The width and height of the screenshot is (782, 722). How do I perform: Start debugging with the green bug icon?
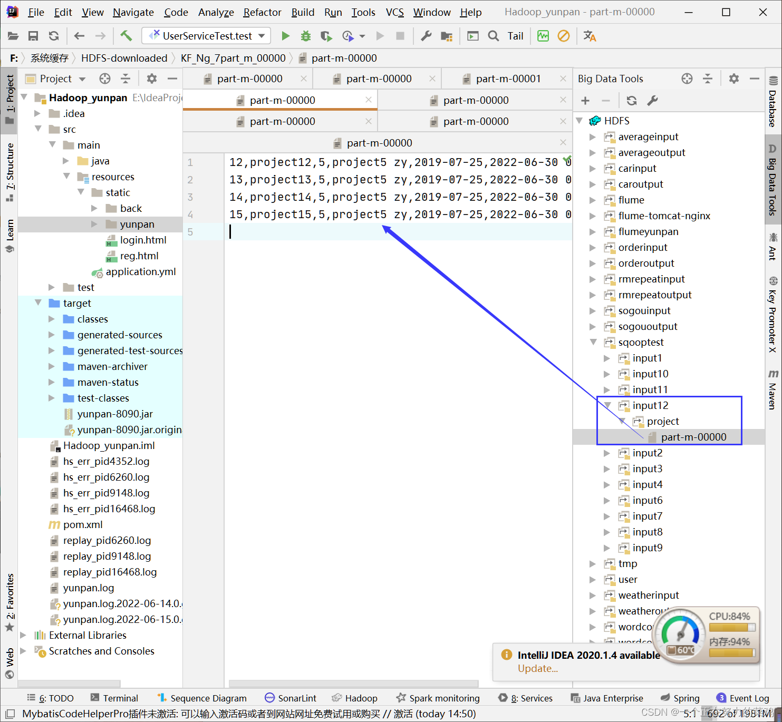pyautogui.click(x=306, y=36)
